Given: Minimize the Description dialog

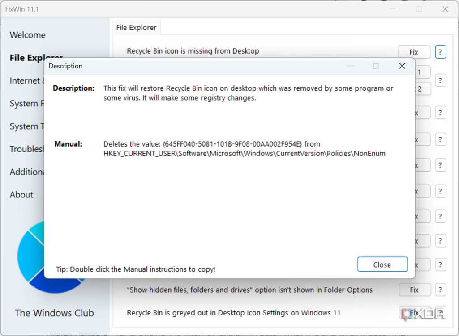Looking at the screenshot, I should (x=350, y=66).
